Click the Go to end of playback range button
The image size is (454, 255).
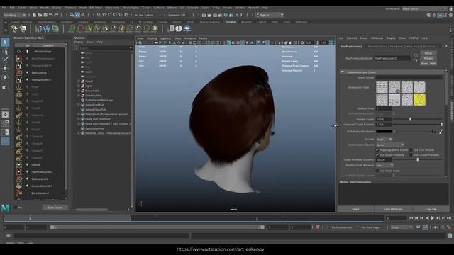tap(449, 218)
